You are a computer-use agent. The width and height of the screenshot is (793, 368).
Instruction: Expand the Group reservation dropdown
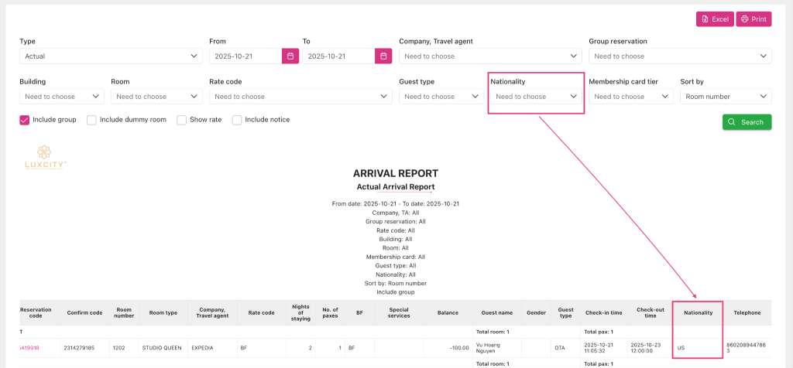[x=679, y=56]
